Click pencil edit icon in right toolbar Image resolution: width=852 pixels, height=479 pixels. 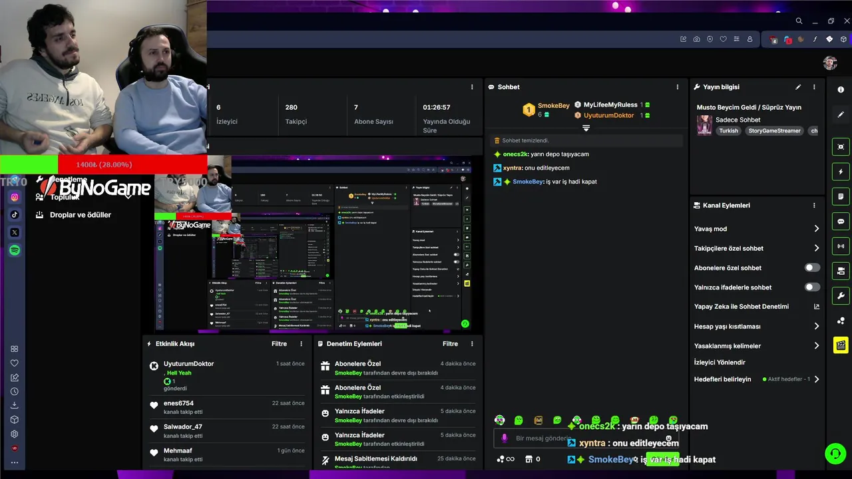click(841, 114)
